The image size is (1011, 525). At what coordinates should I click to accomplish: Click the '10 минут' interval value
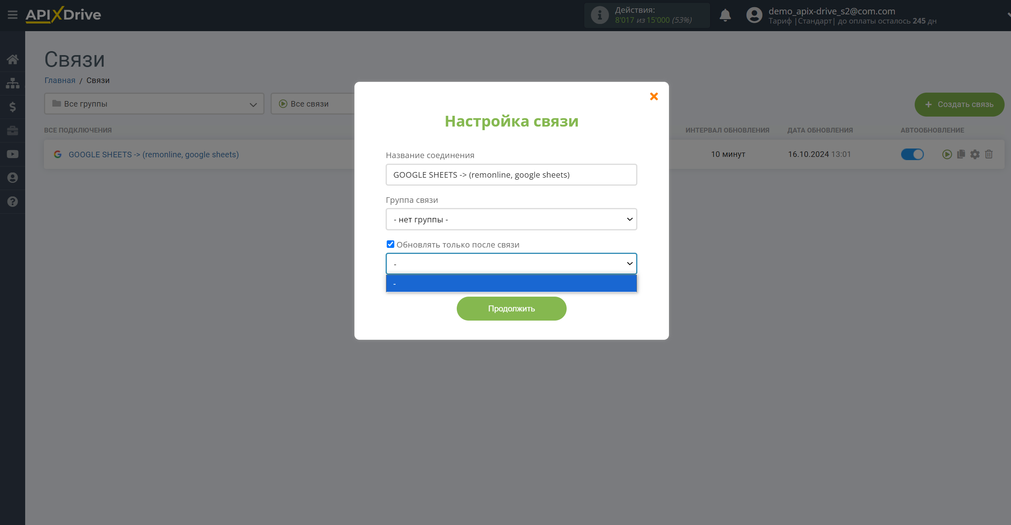728,154
